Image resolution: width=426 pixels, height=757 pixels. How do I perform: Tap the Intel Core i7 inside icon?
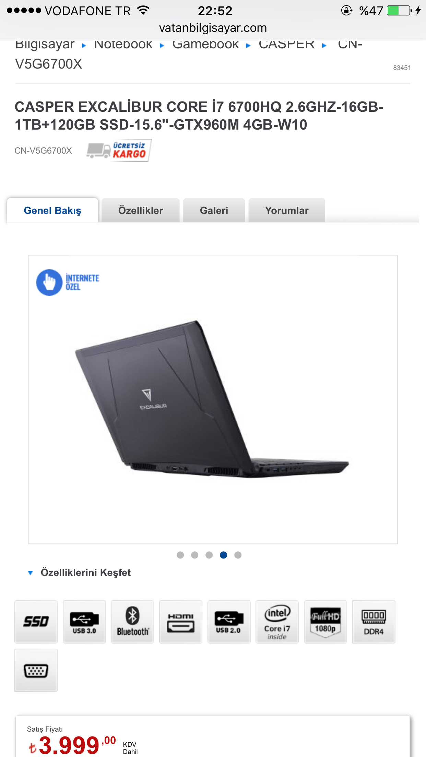pyautogui.click(x=277, y=622)
